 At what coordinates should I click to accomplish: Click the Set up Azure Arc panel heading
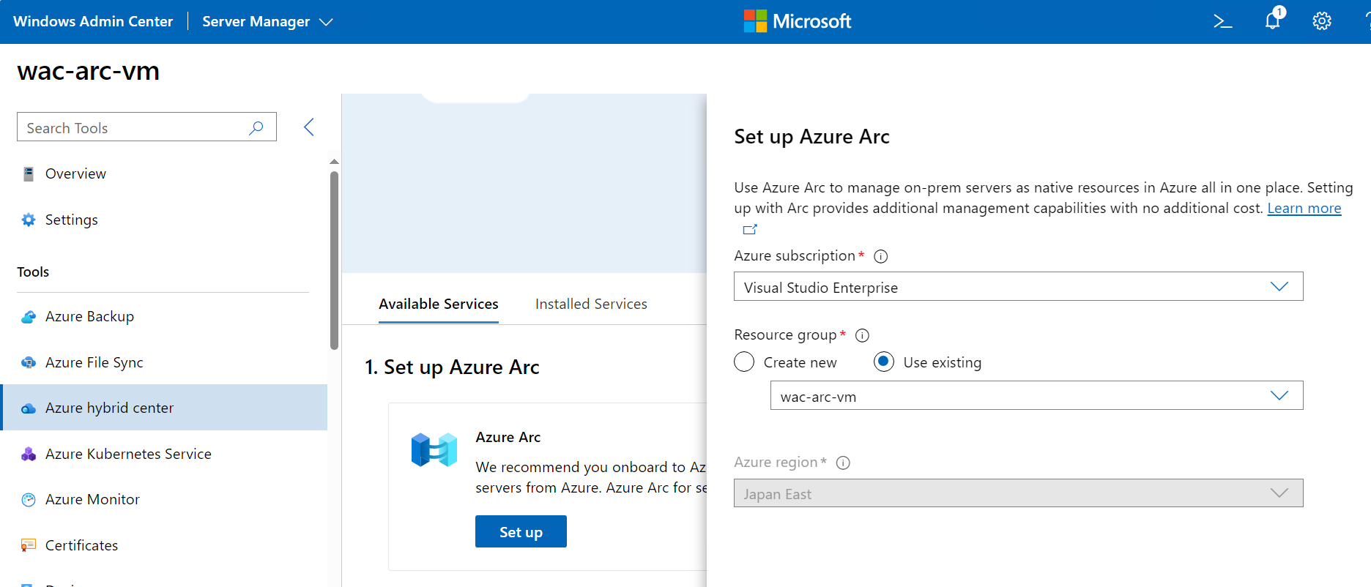(x=811, y=137)
